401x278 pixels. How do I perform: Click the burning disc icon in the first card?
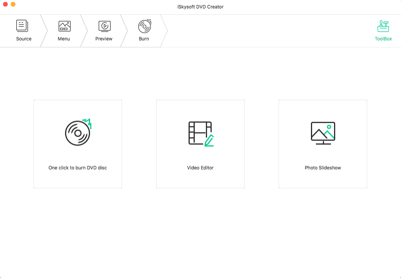(78, 132)
